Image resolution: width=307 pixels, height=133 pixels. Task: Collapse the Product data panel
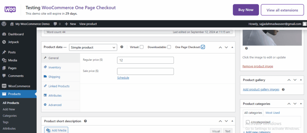(x=232, y=47)
